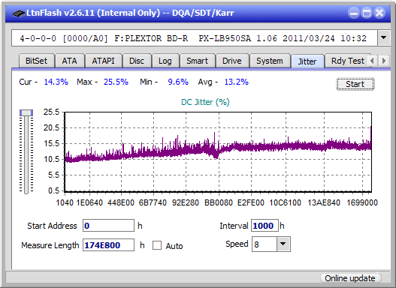Open the System tab
Viewport: 396px width, 288px height.
tap(270, 61)
